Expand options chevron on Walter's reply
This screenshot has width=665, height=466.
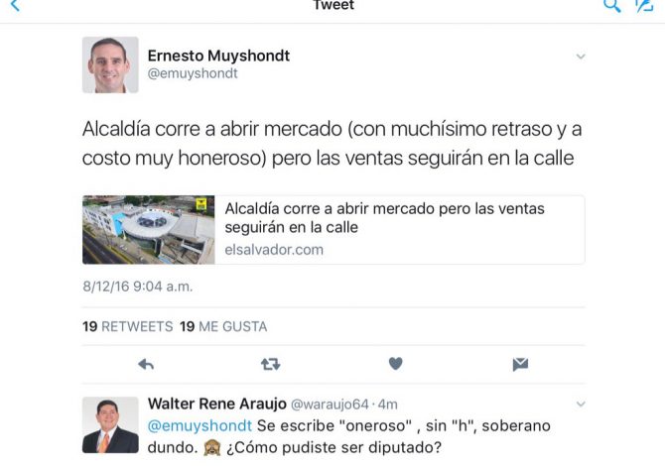(581, 405)
